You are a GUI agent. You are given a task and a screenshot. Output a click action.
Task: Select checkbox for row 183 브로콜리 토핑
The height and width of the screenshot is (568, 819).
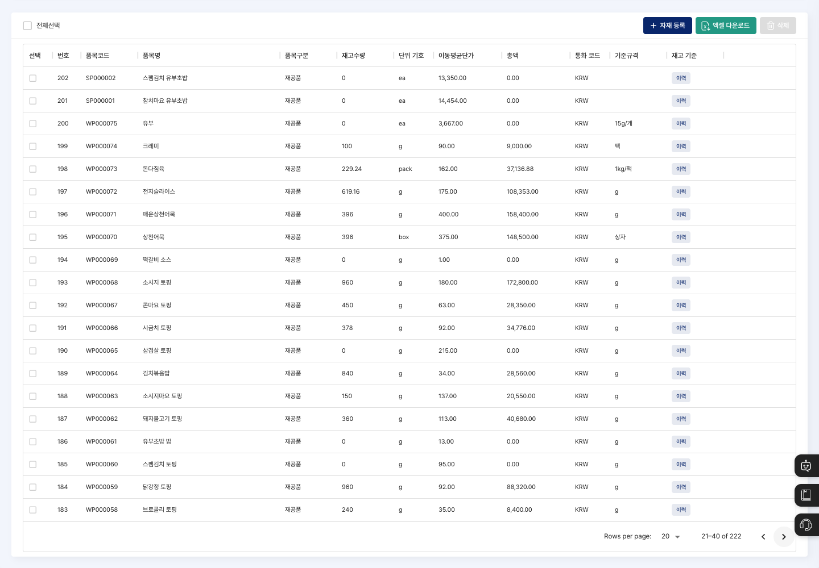point(33,510)
